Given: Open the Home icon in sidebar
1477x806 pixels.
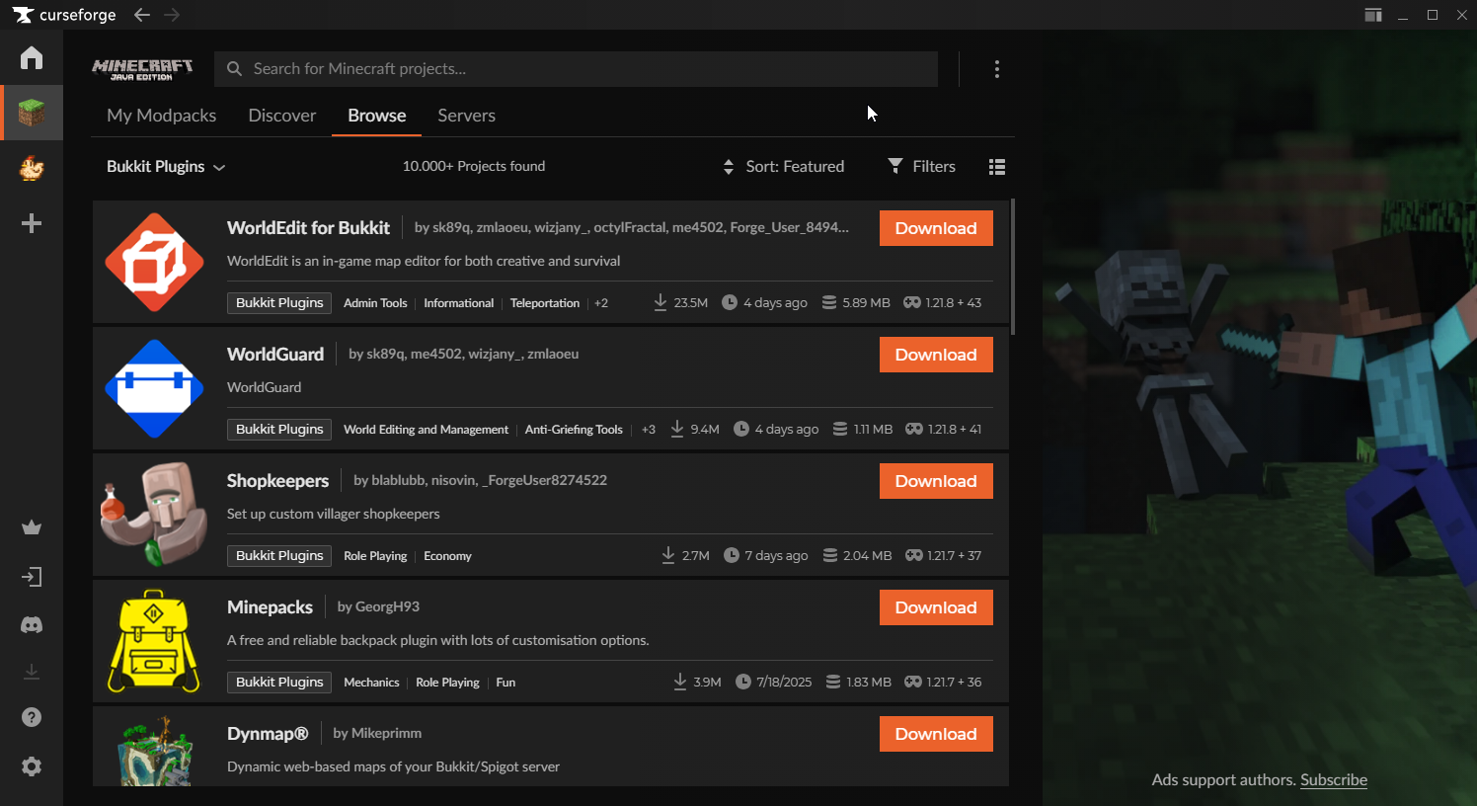Looking at the screenshot, I should point(32,57).
